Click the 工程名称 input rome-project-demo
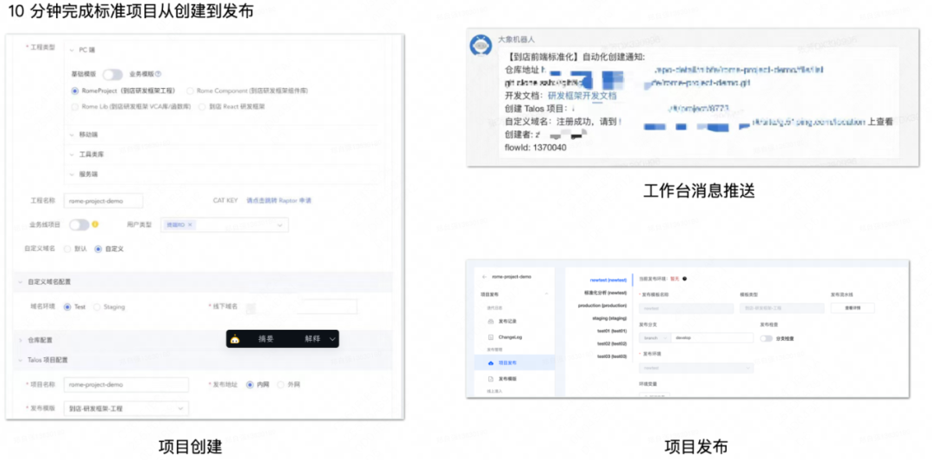The image size is (932, 460). [x=104, y=201]
